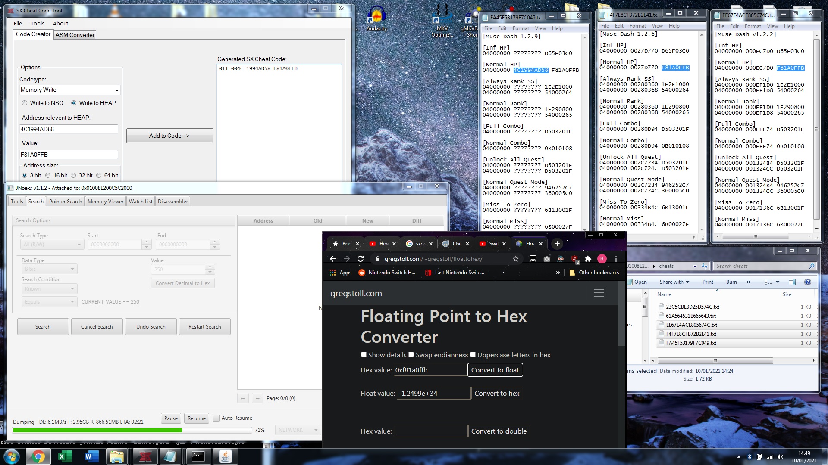The width and height of the screenshot is (828, 465).
Task: Select Write to HEAP radio button
Action: [x=74, y=103]
